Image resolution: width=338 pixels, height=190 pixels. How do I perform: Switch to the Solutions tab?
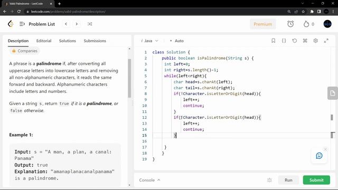(68, 41)
